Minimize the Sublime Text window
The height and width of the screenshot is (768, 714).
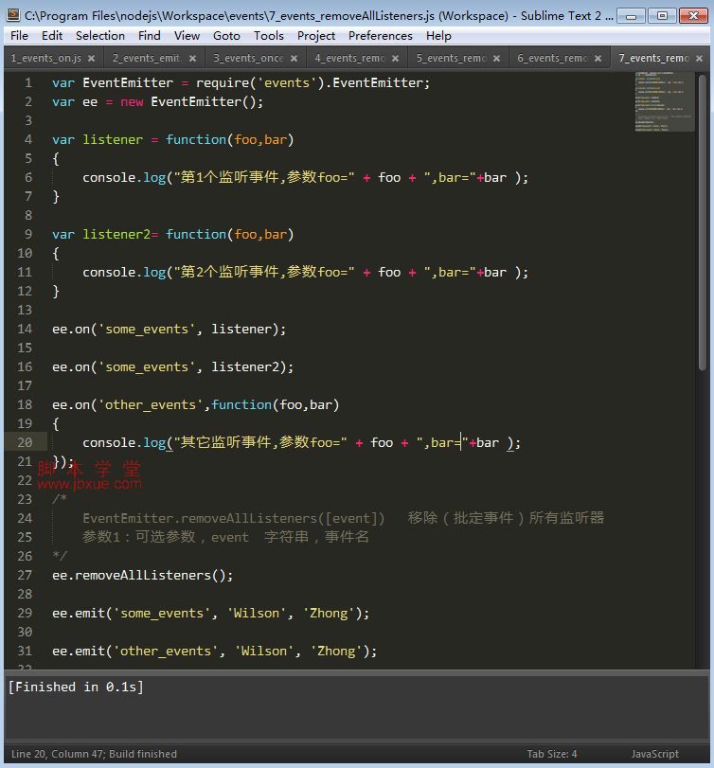pos(631,16)
